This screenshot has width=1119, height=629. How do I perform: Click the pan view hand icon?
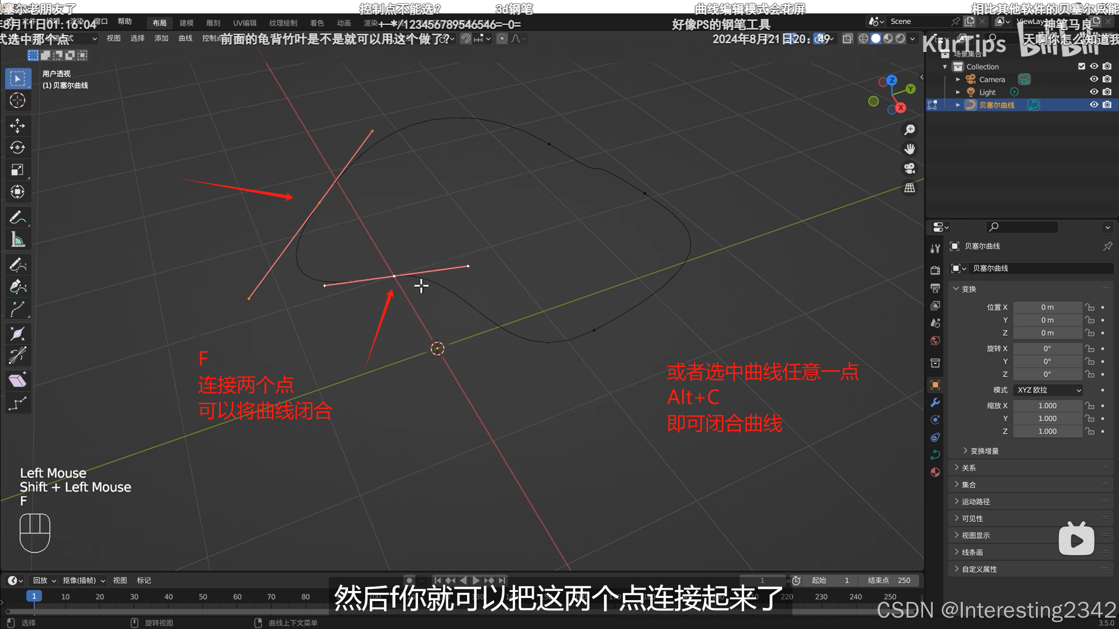click(x=910, y=149)
